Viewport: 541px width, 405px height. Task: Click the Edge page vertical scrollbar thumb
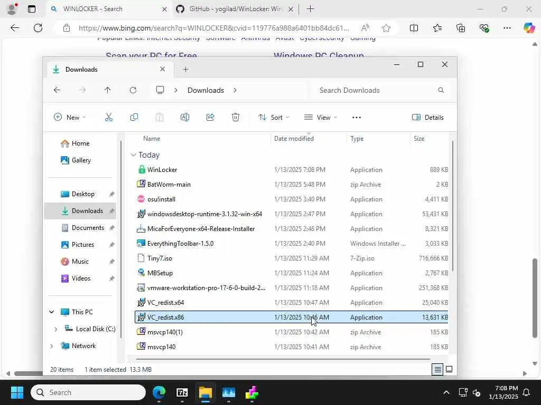pyautogui.click(x=535, y=298)
